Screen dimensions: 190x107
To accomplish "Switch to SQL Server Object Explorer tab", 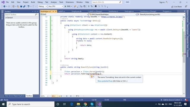I will coord(15,96).
